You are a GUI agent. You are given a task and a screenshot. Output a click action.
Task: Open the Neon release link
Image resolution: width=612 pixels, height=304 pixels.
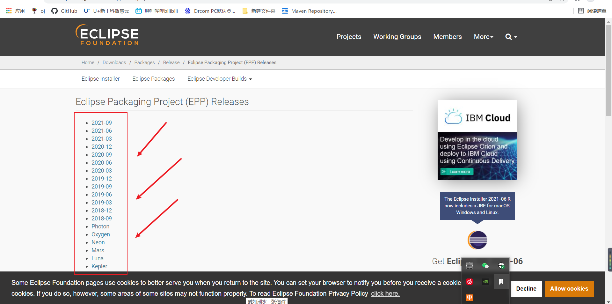pyautogui.click(x=98, y=242)
